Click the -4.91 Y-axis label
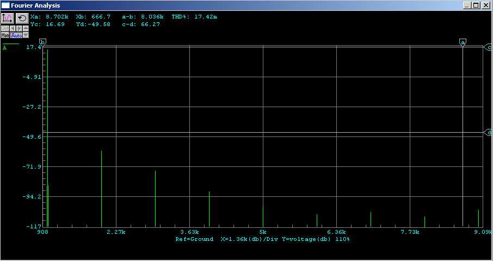This screenshot has height=261, width=493. coord(32,77)
